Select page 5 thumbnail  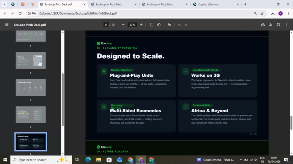[31, 60]
